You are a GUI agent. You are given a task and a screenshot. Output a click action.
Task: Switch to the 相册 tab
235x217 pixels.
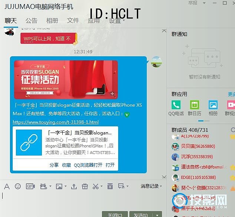(x=52, y=21)
